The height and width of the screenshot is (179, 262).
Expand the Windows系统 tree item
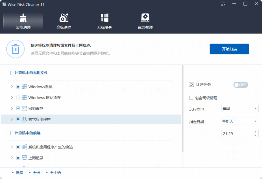point(12,87)
